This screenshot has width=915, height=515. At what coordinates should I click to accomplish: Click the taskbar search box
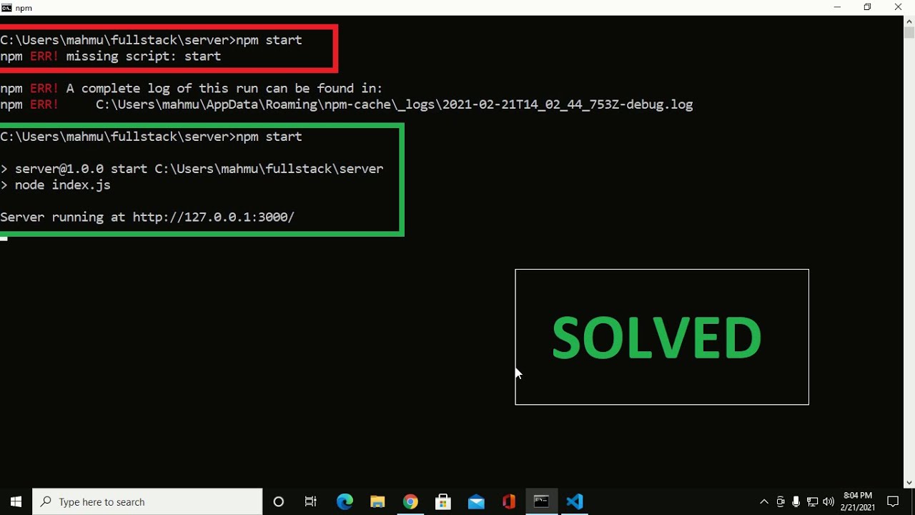(148, 501)
